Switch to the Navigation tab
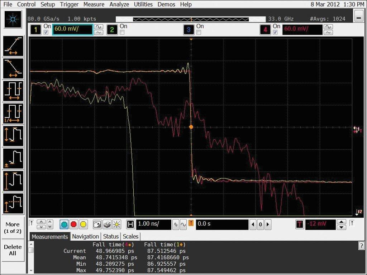This screenshot has width=367, height=275. (85, 236)
